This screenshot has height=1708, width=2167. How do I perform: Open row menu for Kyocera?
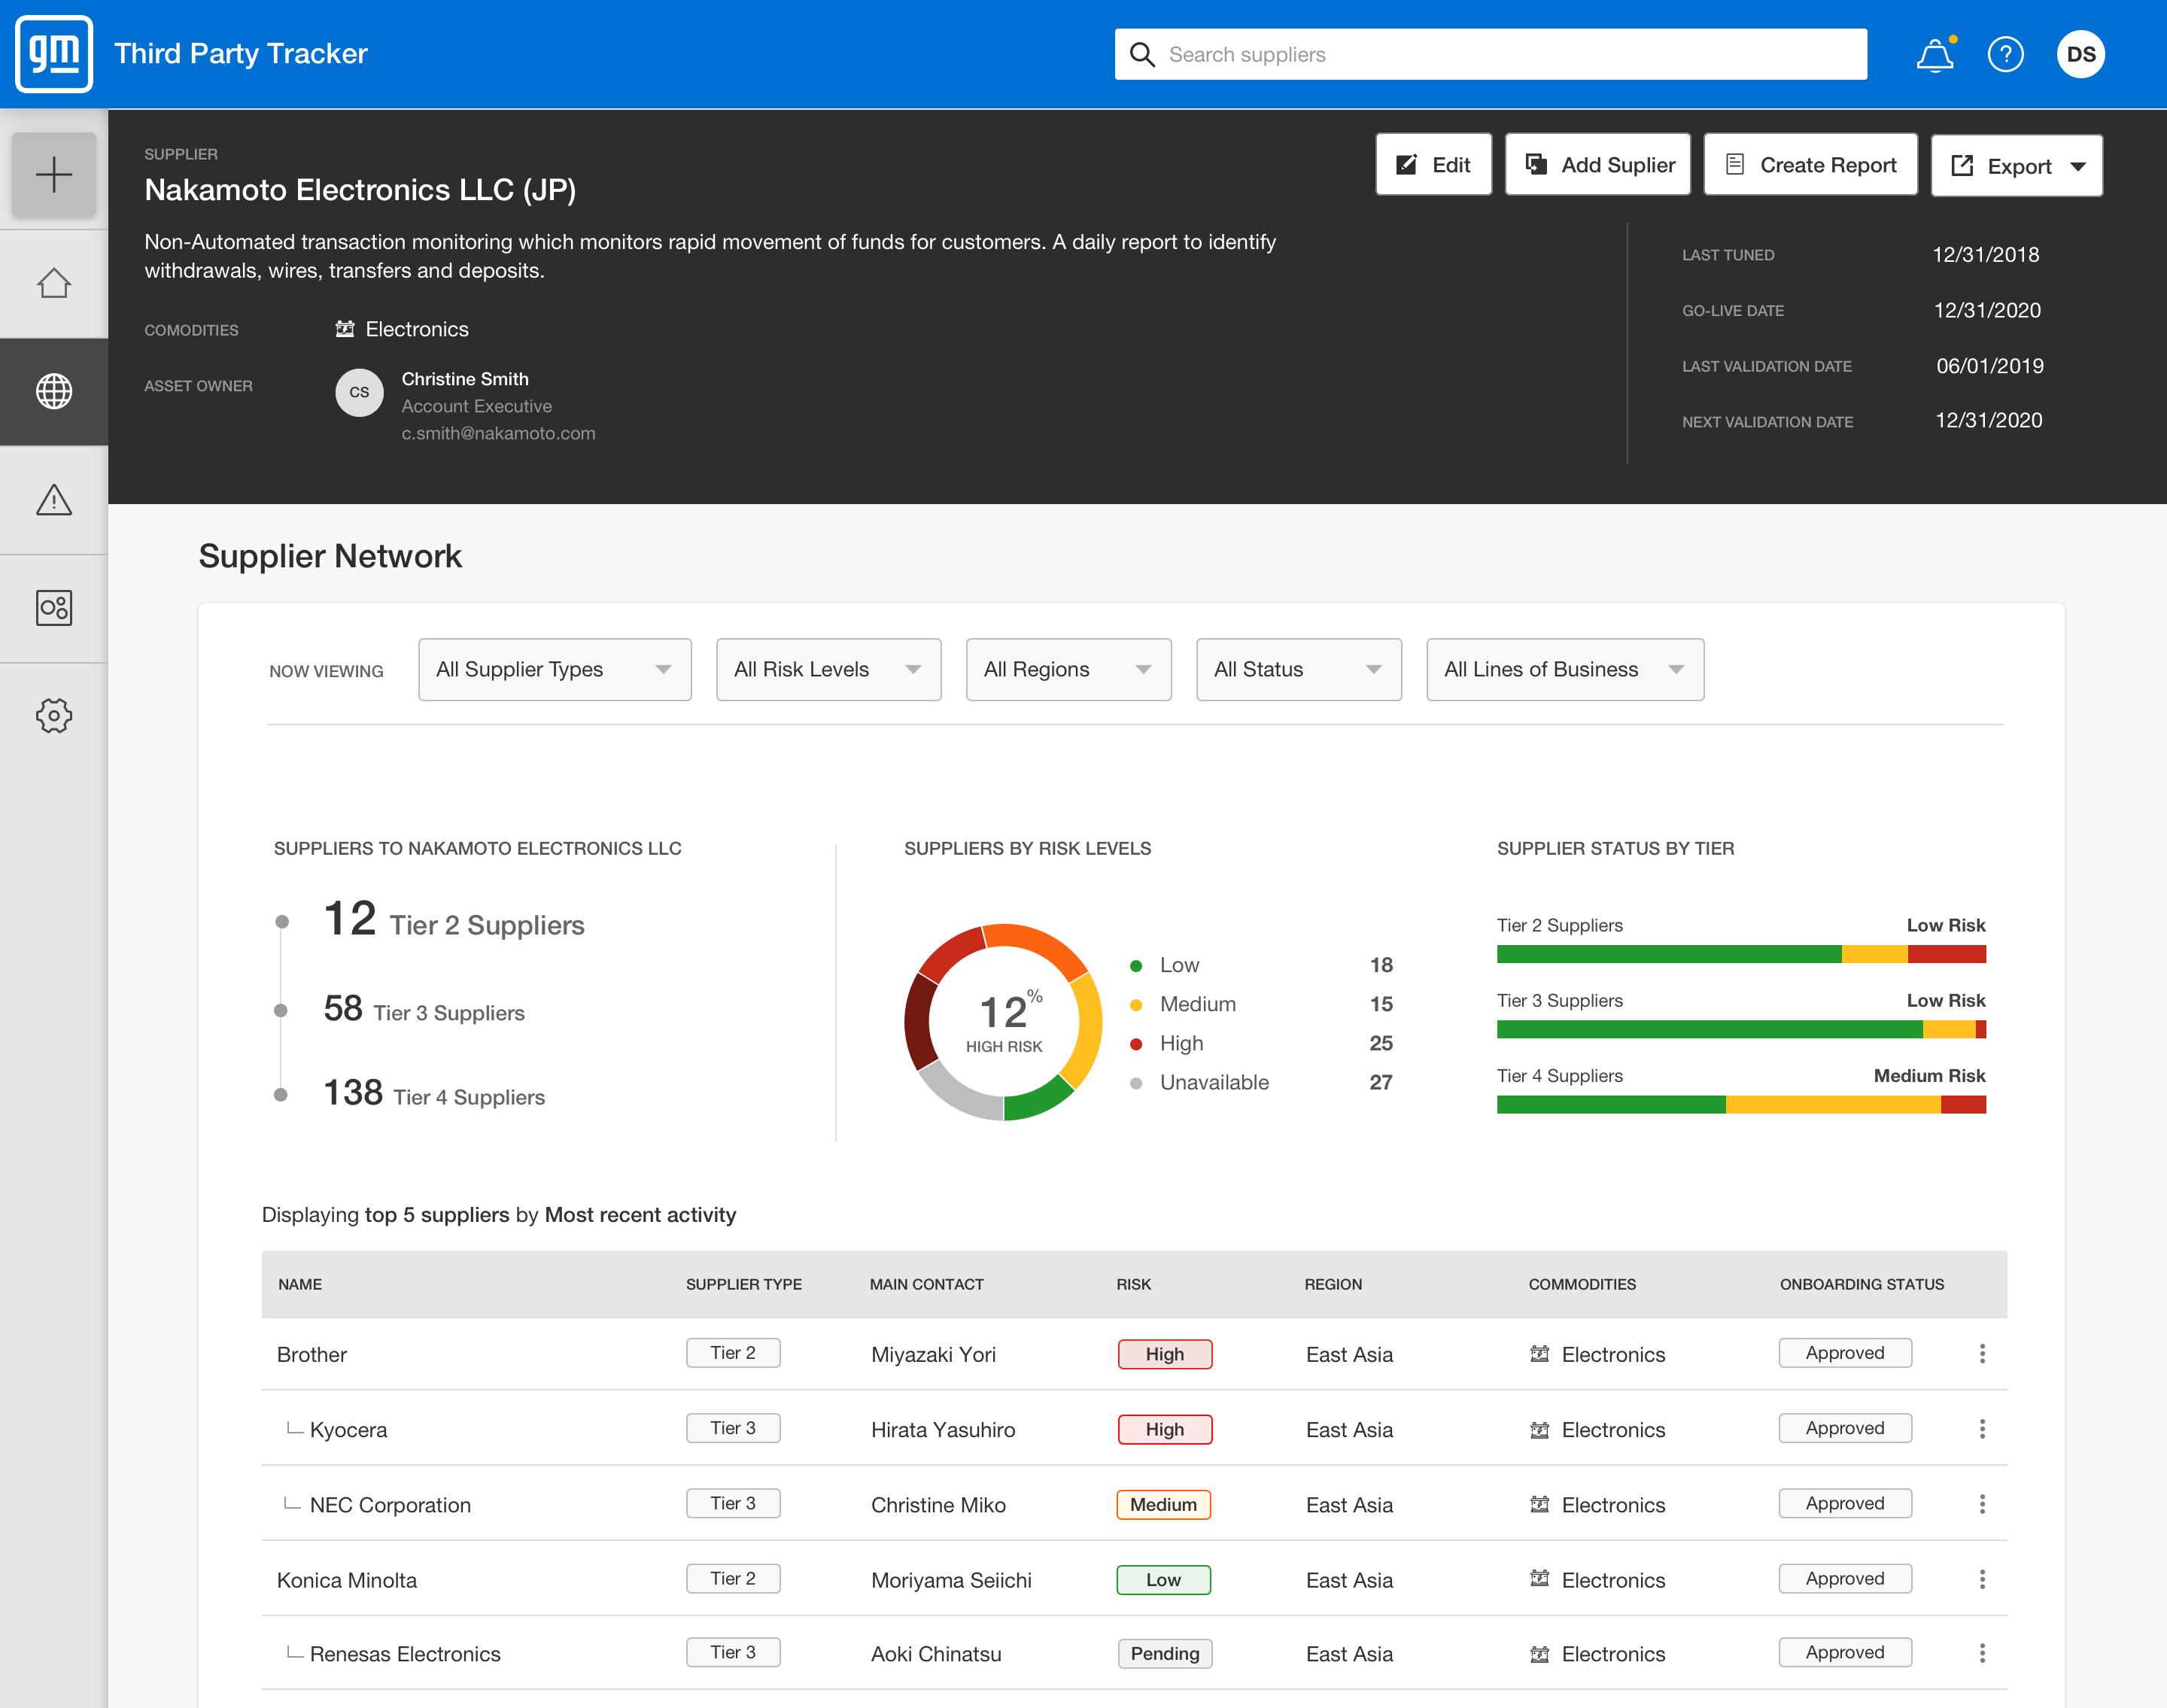tap(1981, 1428)
